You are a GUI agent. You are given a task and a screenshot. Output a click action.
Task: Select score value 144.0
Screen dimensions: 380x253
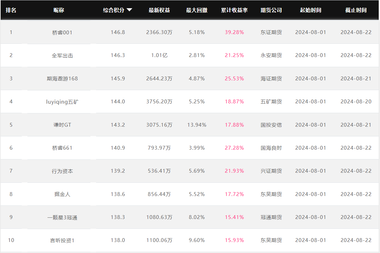(118, 101)
